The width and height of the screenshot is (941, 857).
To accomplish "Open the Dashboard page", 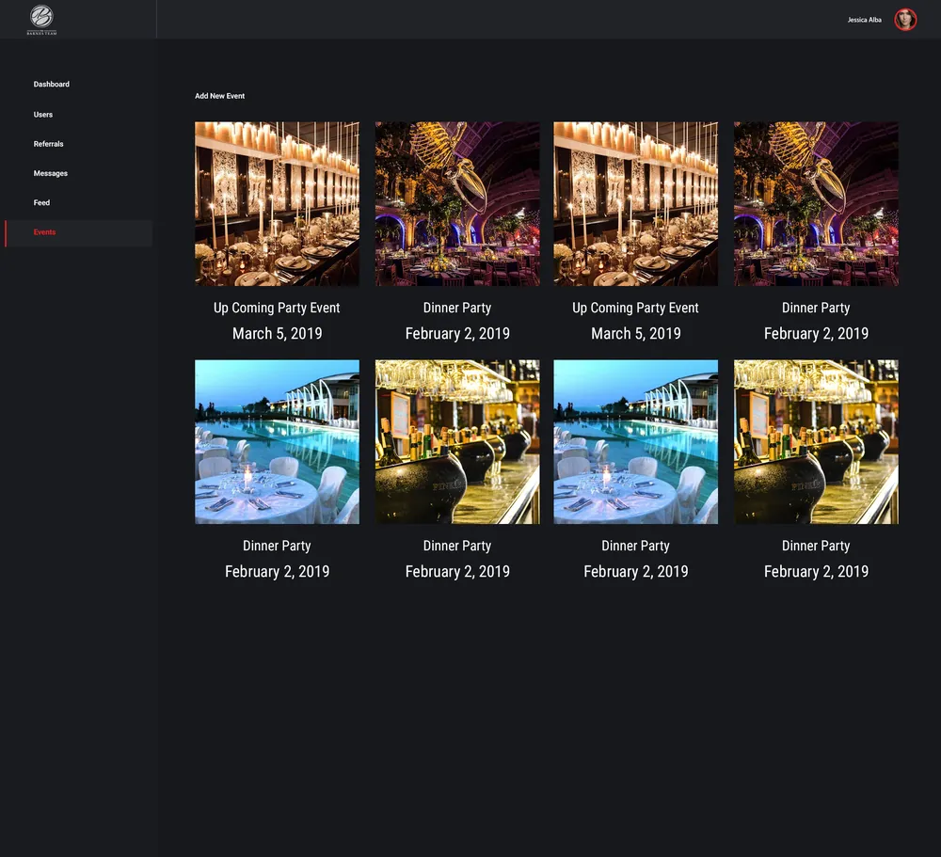I will [x=52, y=84].
